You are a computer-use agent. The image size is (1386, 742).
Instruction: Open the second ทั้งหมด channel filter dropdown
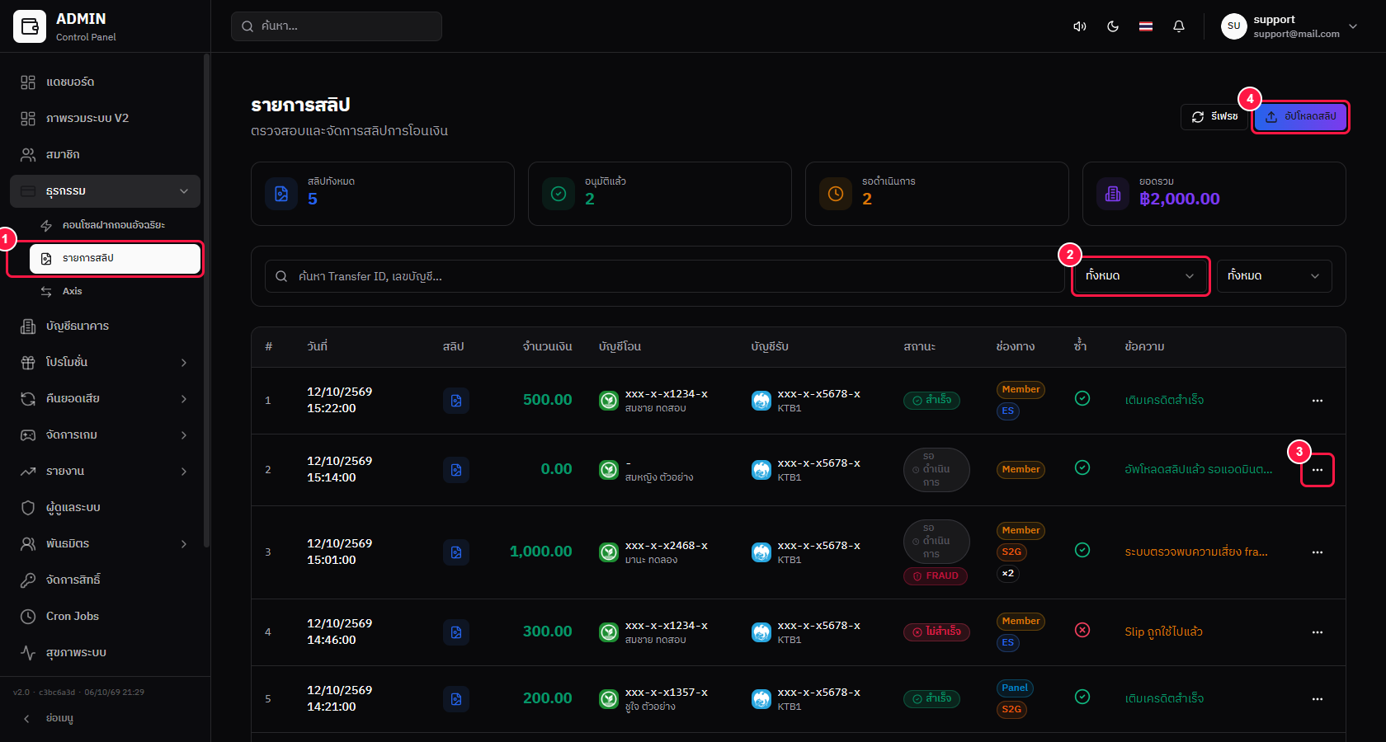1274,276
